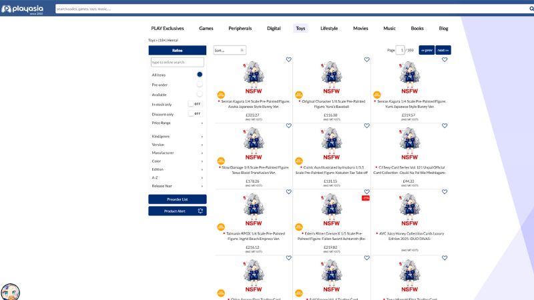Open the Digital menu
Viewport: 534px width, 300px height.
274,28
